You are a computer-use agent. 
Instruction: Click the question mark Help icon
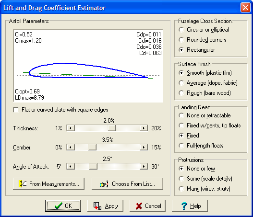[184, 206]
